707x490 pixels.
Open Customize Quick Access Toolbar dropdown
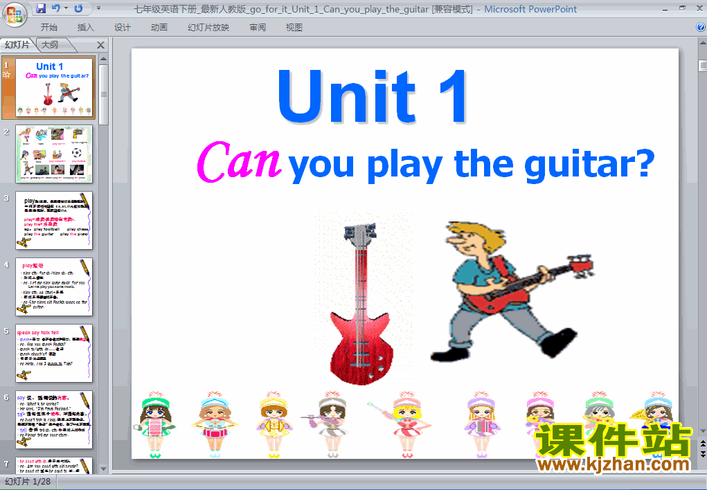point(98,8)
